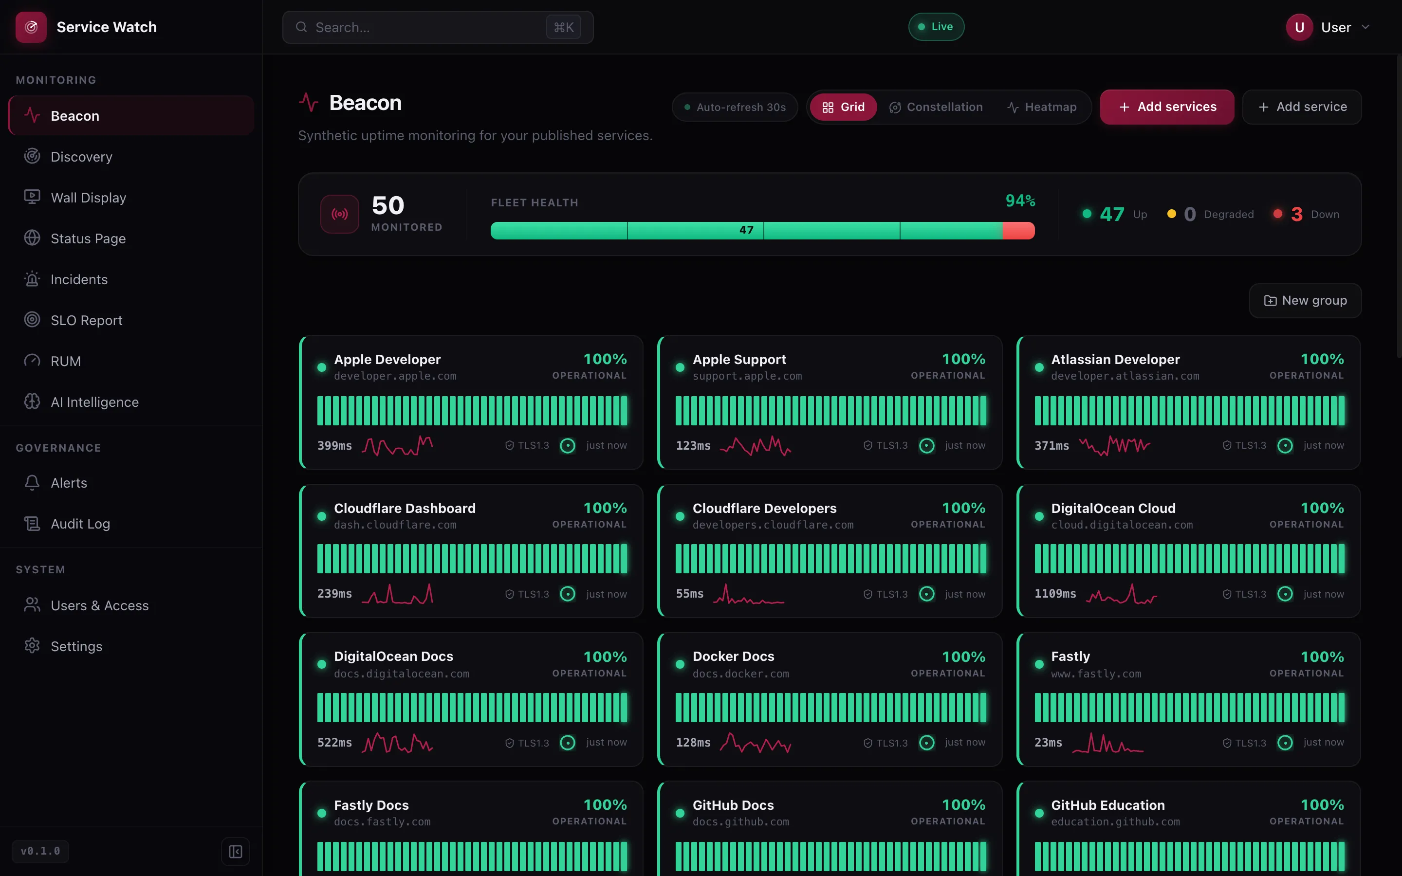Click the GitHub Education card title
Screen dimensions: 1402x876
1107,805
